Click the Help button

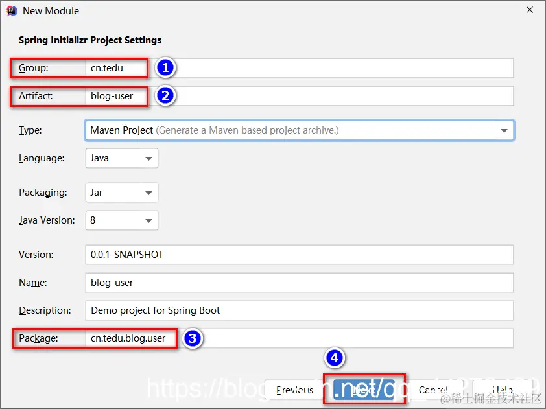tap(502, 390)
